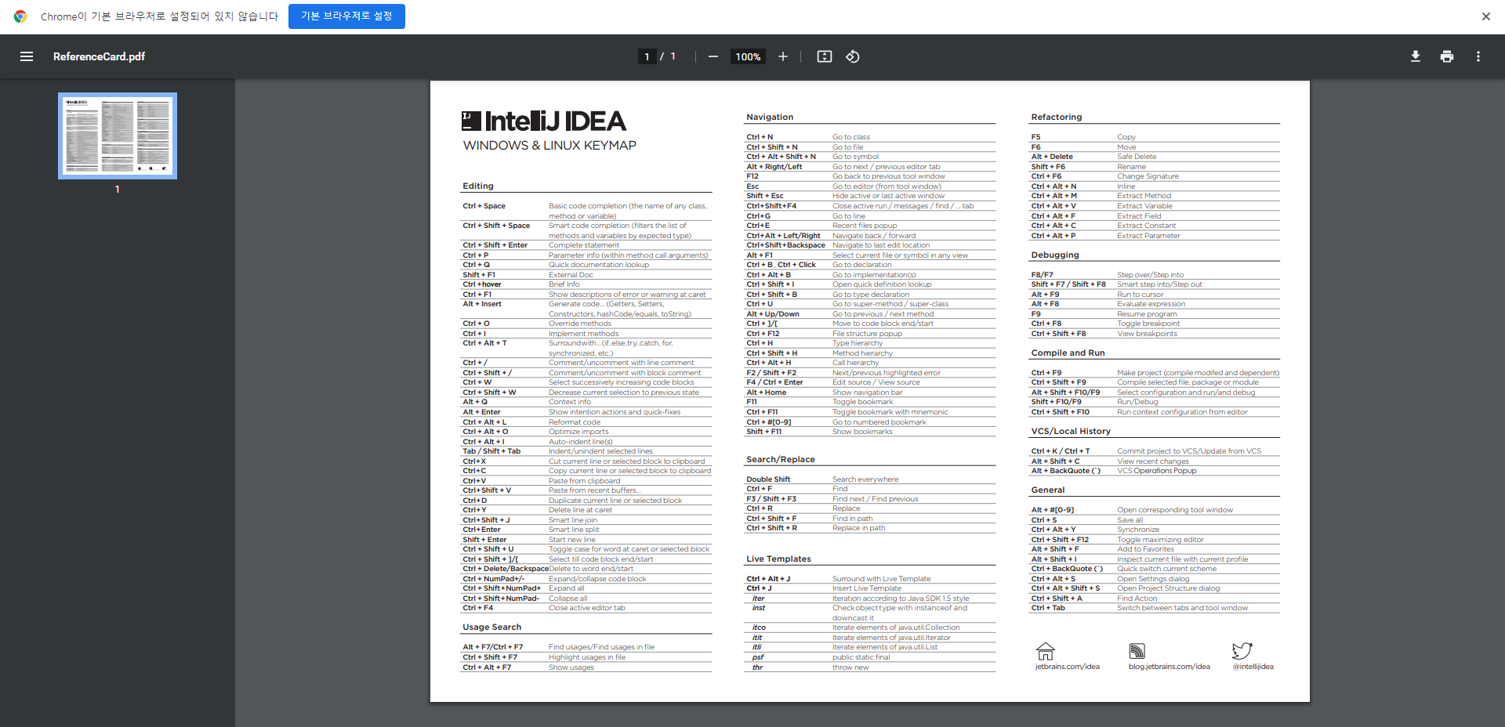This screenshot has height=727, width=1505.
Task: Click the @intellijidea Twitter link
Action: click(1253, 667)
